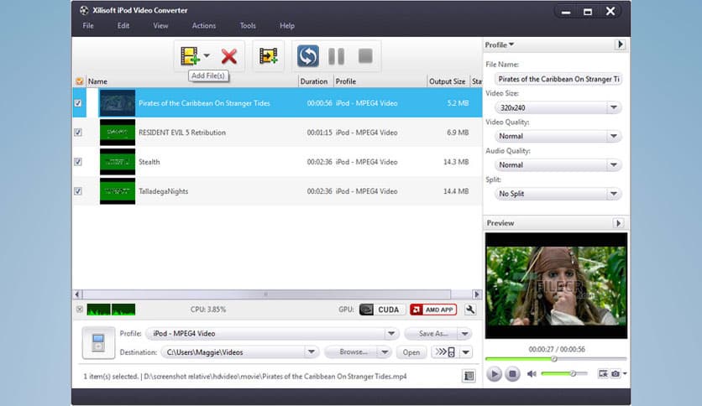702x406 pixels.
Task: Seek the preview playback progress slider
Action: (556, 358)
